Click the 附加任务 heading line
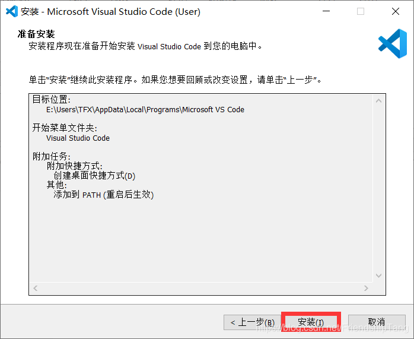The height and width of the screenshot is (339, 414). pos(52,156)
